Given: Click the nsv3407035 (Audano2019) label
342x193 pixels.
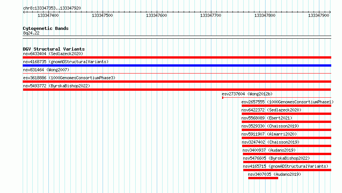Looking at the screenshot, I should pyautogui.click(x=274, y=174).
